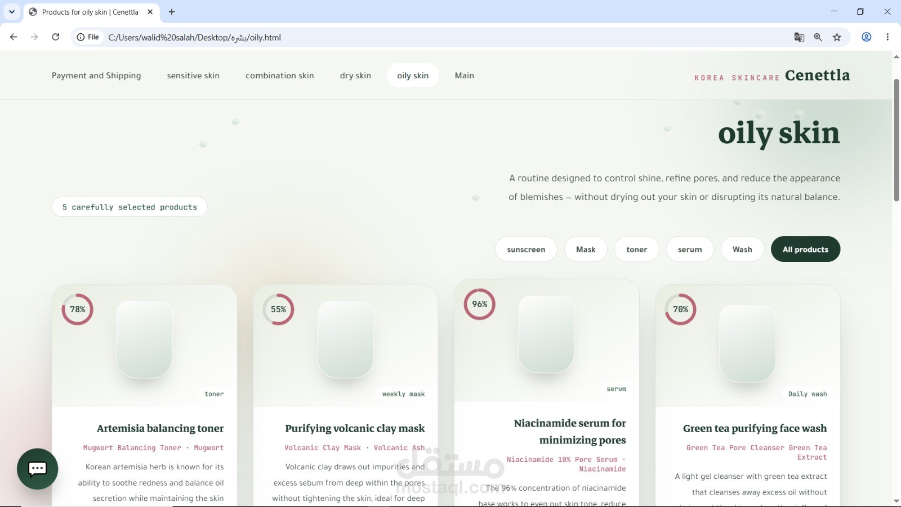The height and width of the screenshot is (507, 901).
Task: Filter products by toner
Action: [637, 249]
